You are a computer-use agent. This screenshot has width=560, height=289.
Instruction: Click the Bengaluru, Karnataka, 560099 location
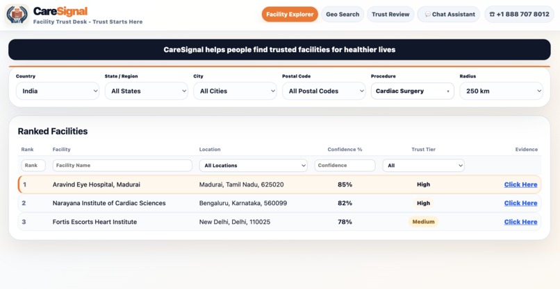[243, 203]
